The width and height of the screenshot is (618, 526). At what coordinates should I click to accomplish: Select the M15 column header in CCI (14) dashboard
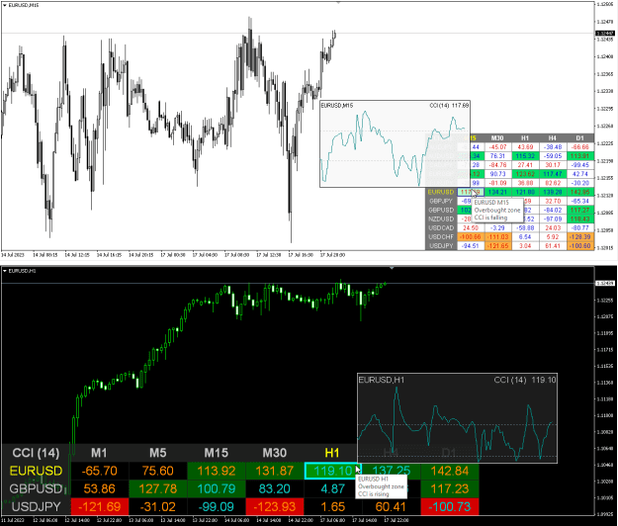[x=216, y=453]
